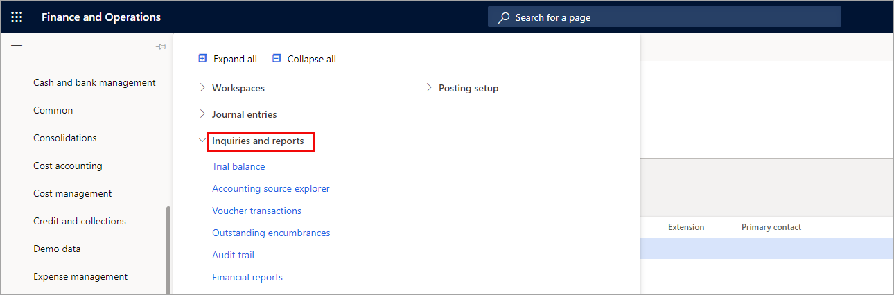The image size is (894, 295).
Task: Go to Credit and collections module
Action: [x=80, y=221]
